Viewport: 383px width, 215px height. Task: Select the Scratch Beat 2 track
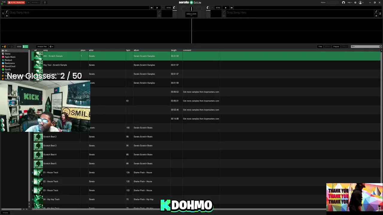(x=206, y=137)
